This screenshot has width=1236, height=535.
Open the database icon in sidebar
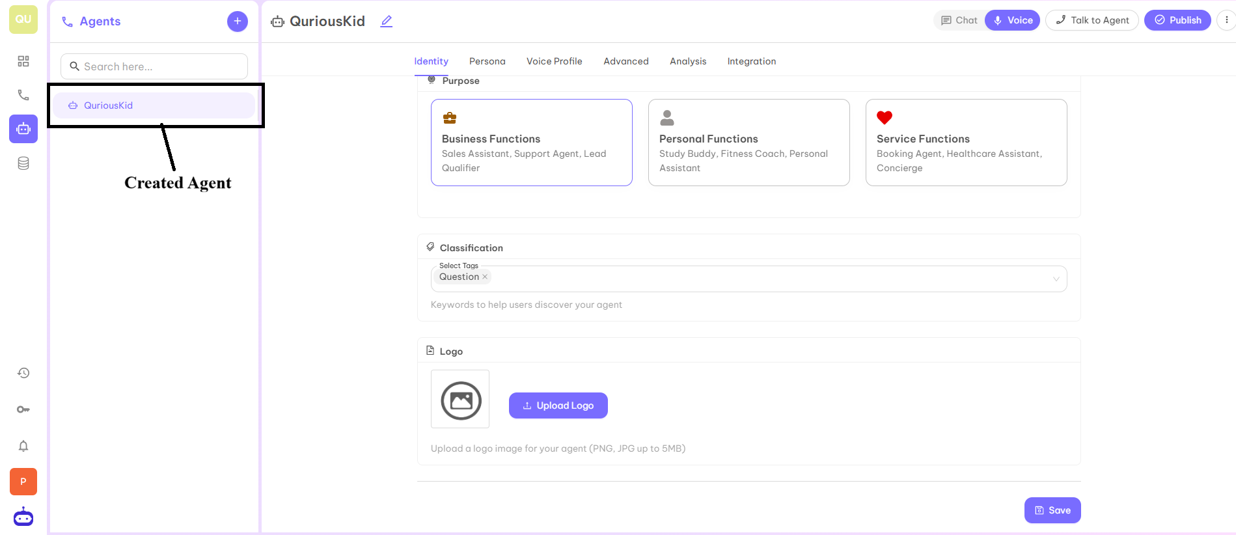tap(23, 163)
